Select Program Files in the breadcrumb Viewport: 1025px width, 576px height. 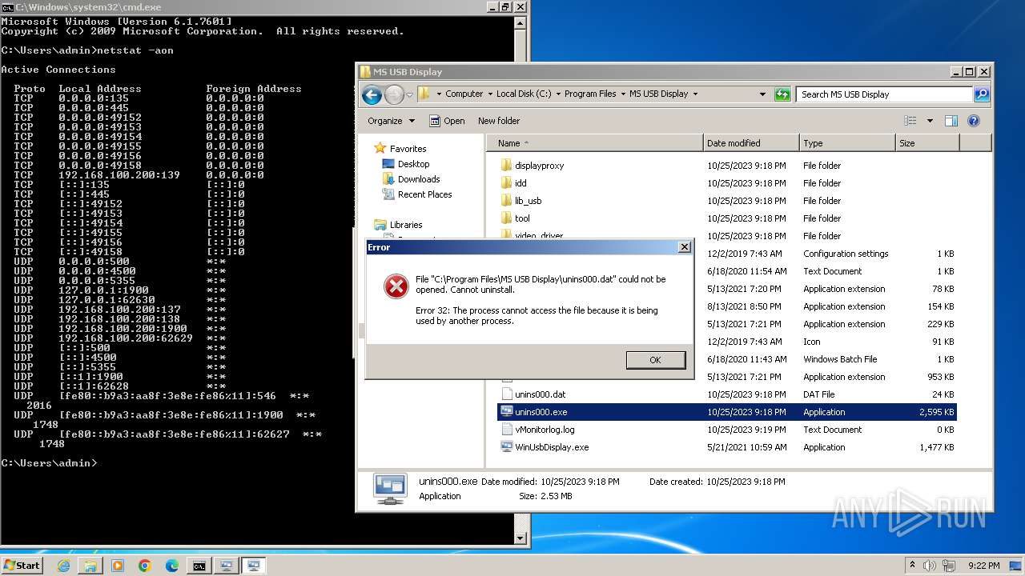pos(590,94)
